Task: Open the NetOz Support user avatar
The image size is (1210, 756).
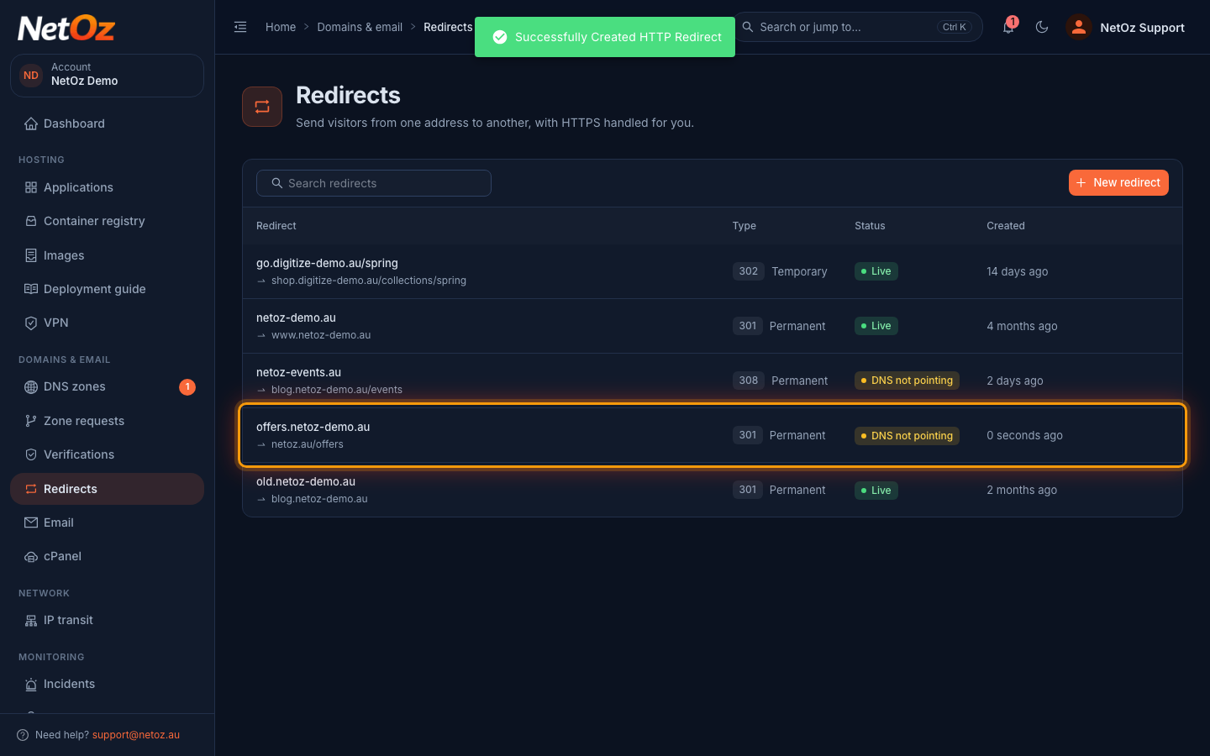Action: 1079,27
